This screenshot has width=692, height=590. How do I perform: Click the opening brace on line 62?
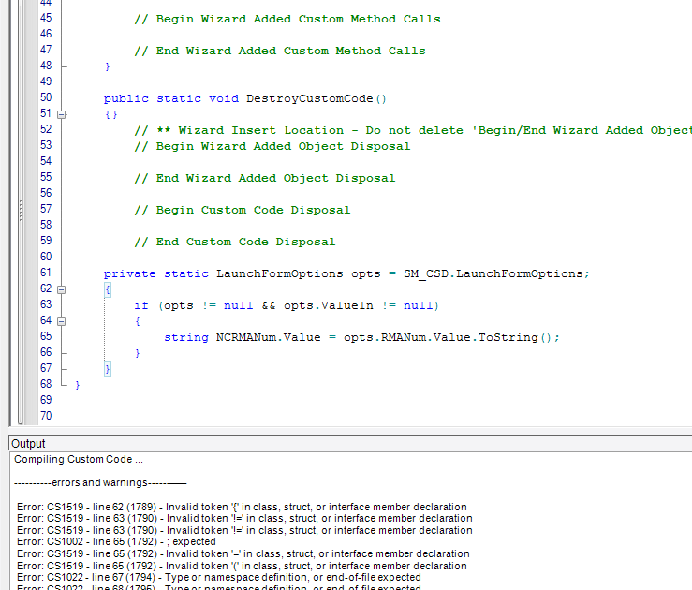pos(108,290)
